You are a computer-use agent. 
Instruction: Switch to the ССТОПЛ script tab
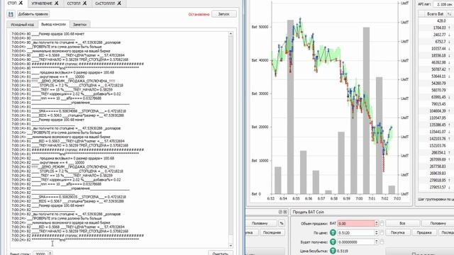[x=74, y=3]
